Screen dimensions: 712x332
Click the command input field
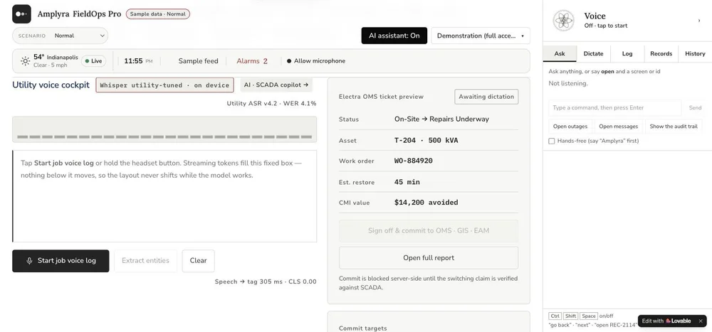615,108
